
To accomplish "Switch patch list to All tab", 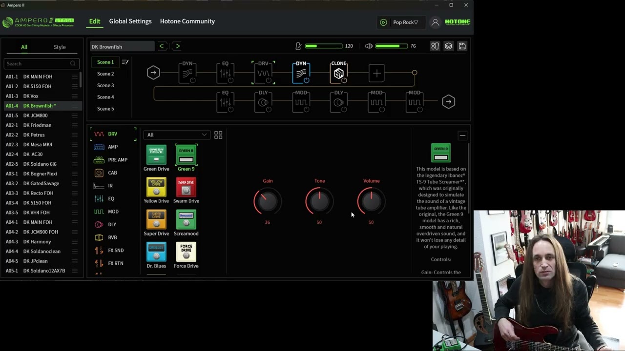I will coord(24,47).
